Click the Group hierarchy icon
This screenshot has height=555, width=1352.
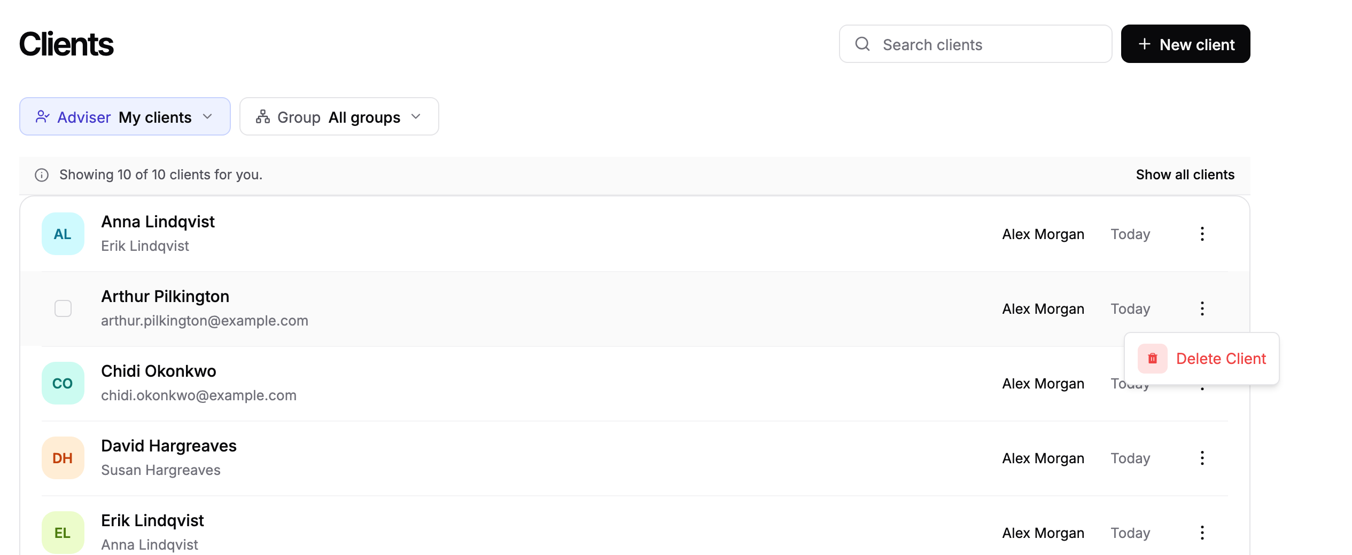coord(262,117)
